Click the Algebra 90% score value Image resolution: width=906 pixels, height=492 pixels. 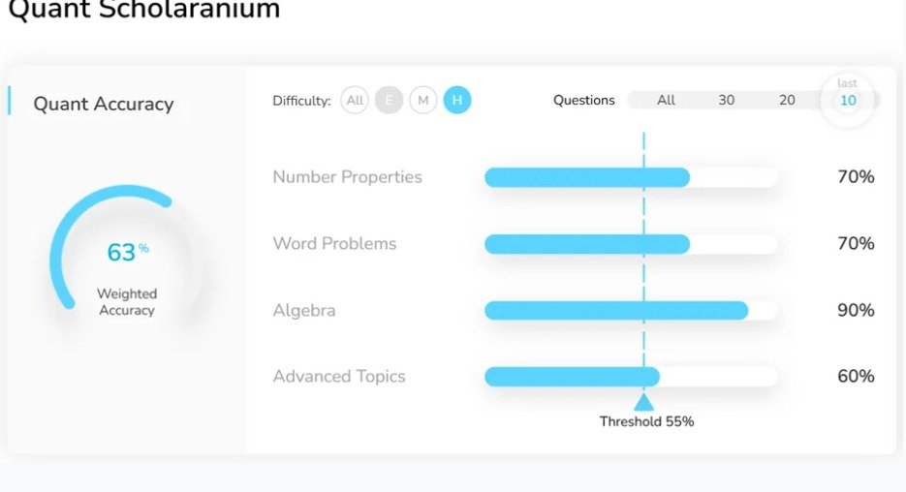click(x=856, y=311)
